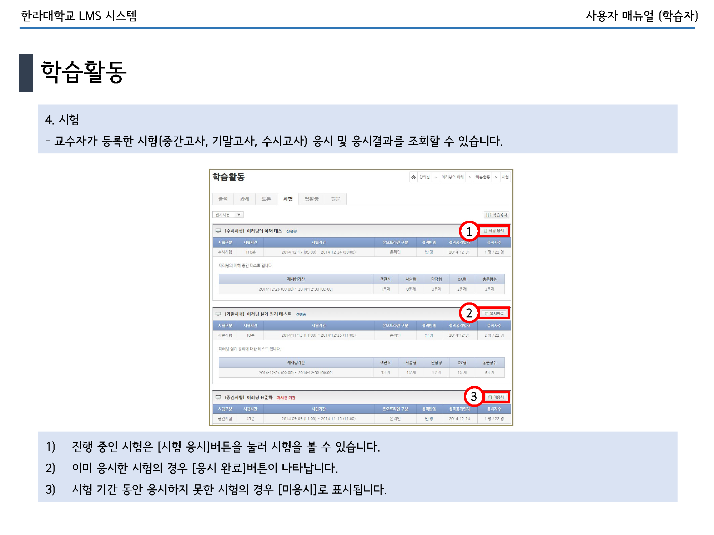Click the 학습목차 button with book icon

click(x=496, y=215)
